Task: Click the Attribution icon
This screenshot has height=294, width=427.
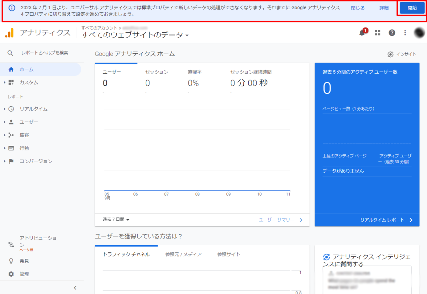Action: click(x=11, y=245)
